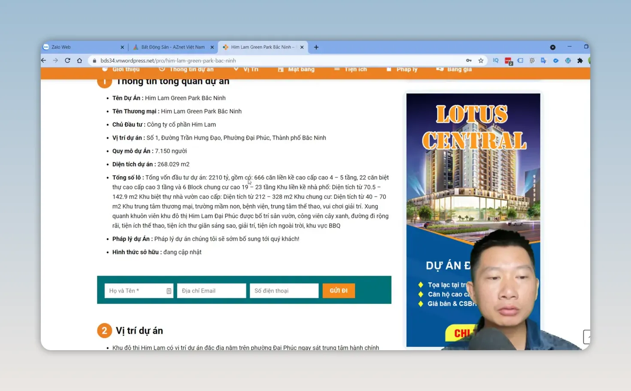Focus the Số điện thoại field
This screenshot has height=391, width=631.
[284, 291]
